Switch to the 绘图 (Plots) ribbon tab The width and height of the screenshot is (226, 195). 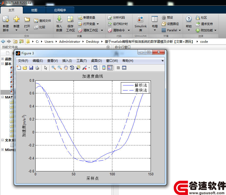(34, 10)
